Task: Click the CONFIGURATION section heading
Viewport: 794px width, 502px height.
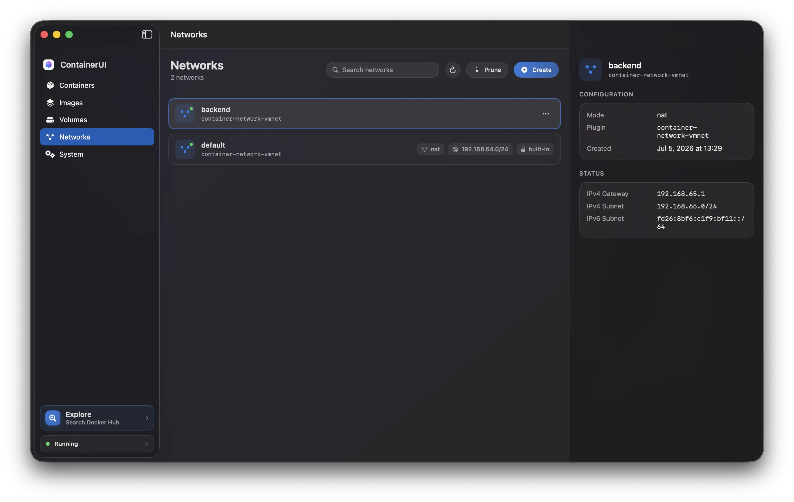Action: (606, 94)
